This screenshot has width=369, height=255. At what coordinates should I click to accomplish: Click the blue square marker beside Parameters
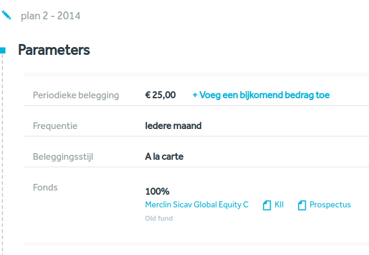[x=2, y=51]
